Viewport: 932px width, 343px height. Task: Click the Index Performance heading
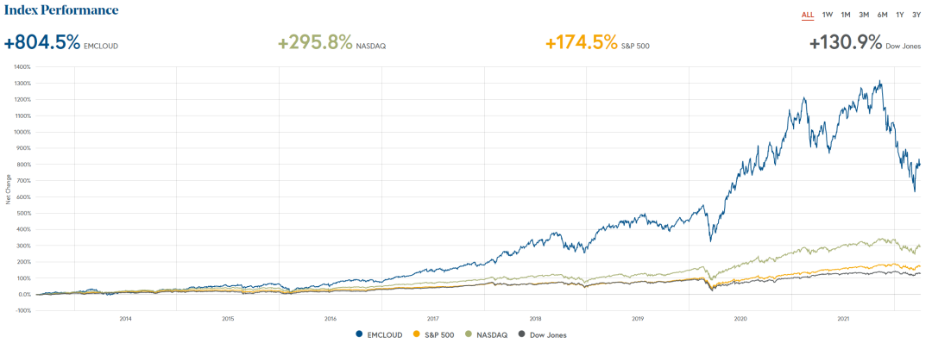pyautogui.click(x=61, y=10)
